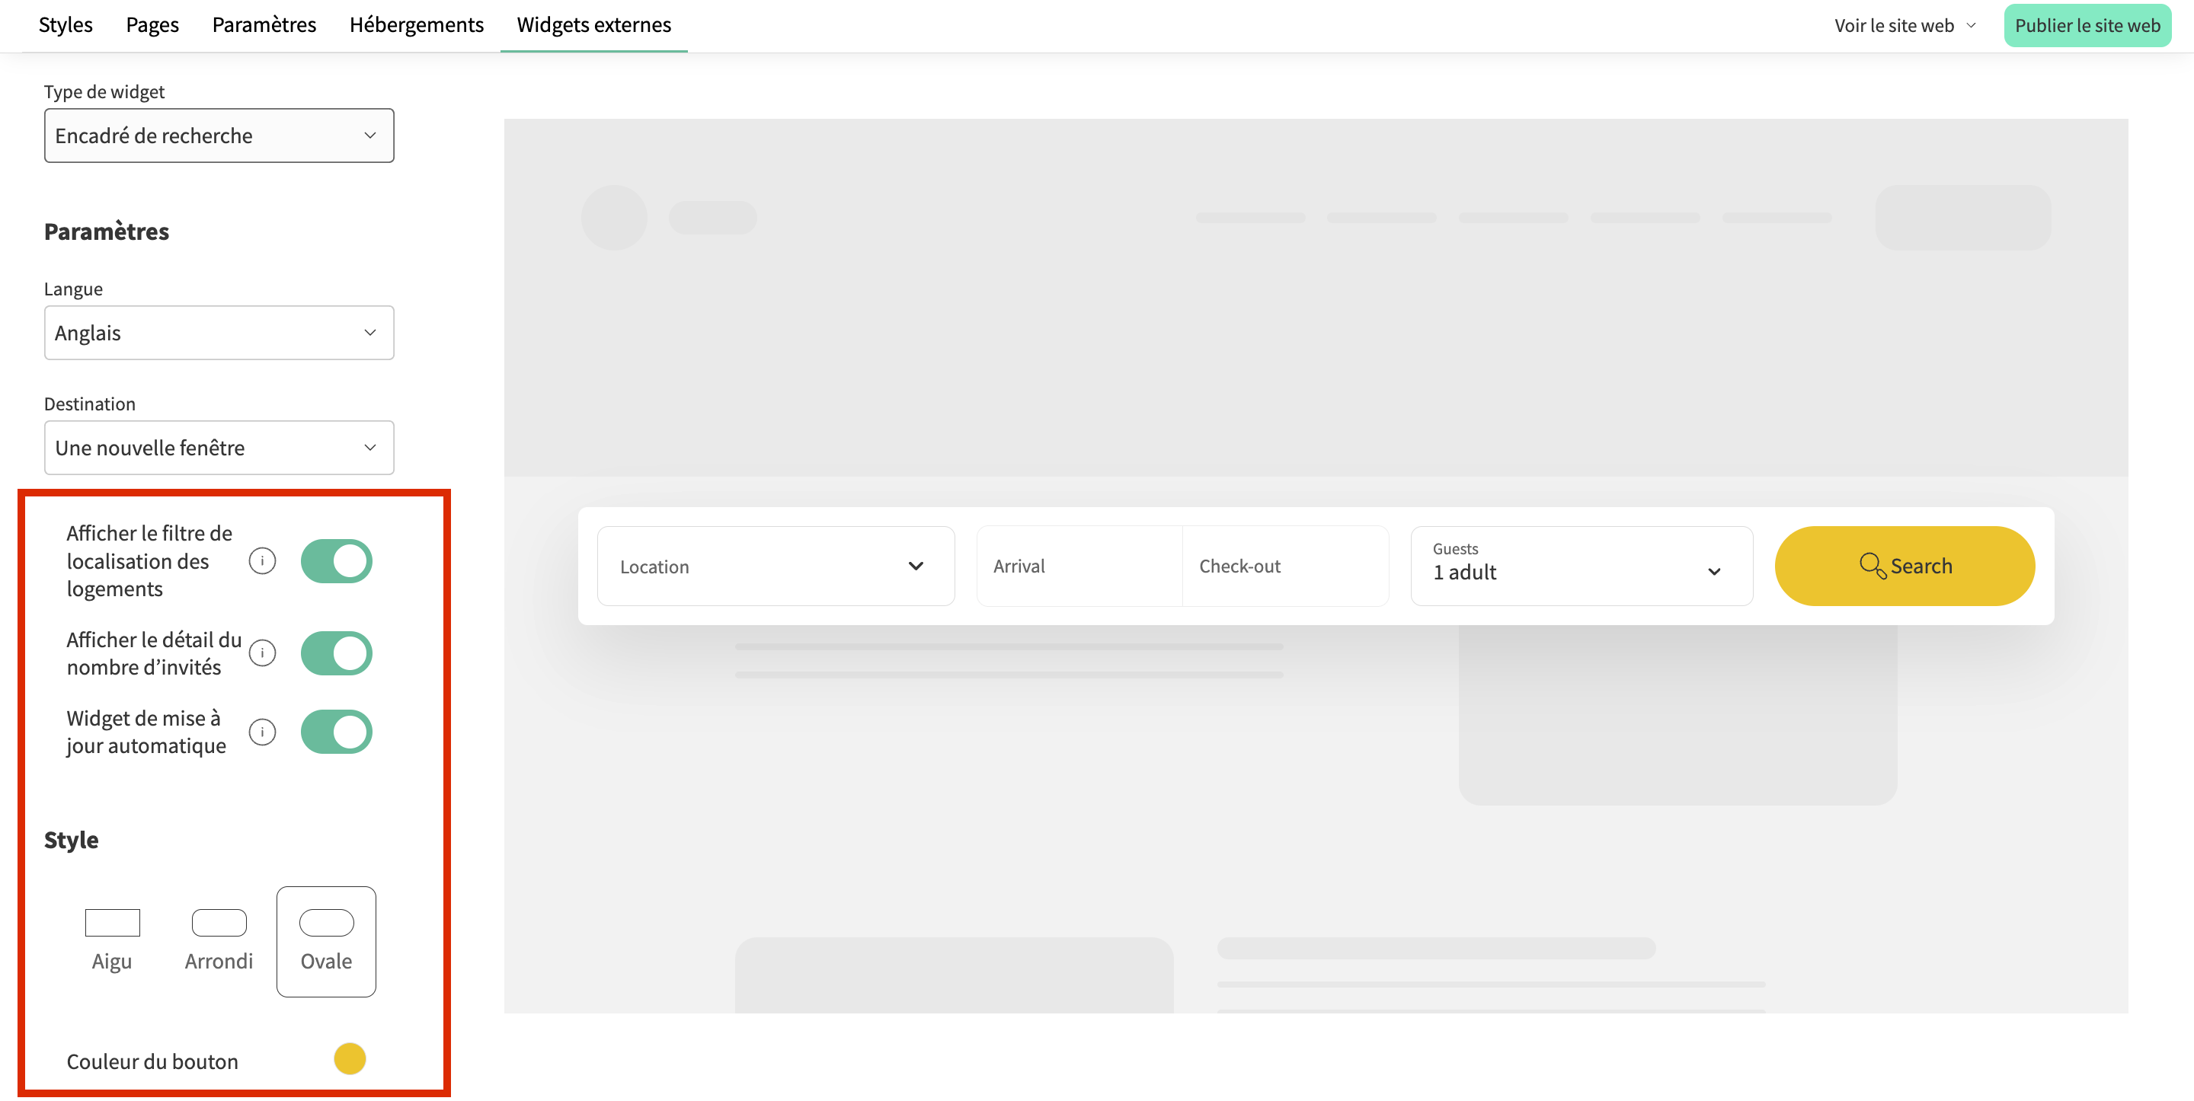Toggle the location filter display switch
This screenshot has height=1101, width=2194.
point(337,561)
